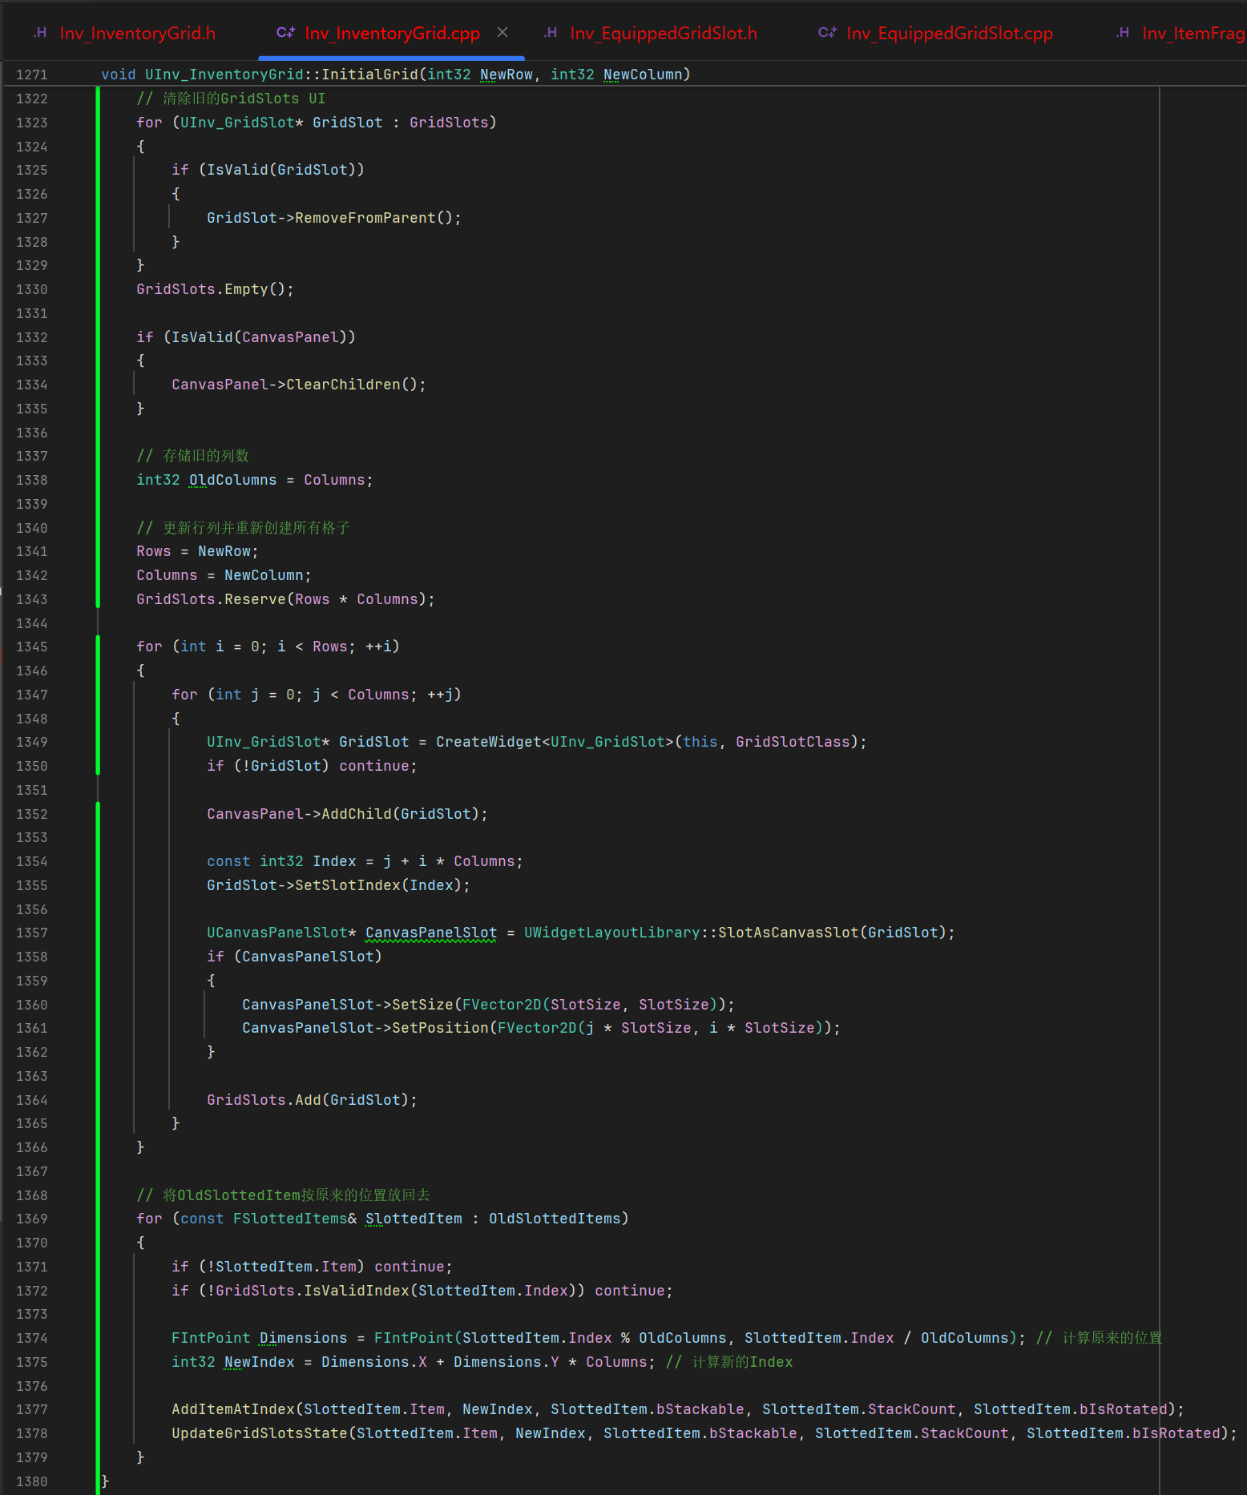Click the C++ file icon of Inv_InventoryGrid.cpp

(285, 33)
